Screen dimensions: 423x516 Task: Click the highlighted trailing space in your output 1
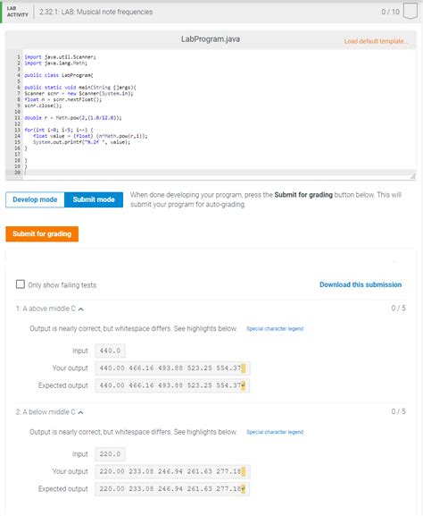[x=244, y=368]
